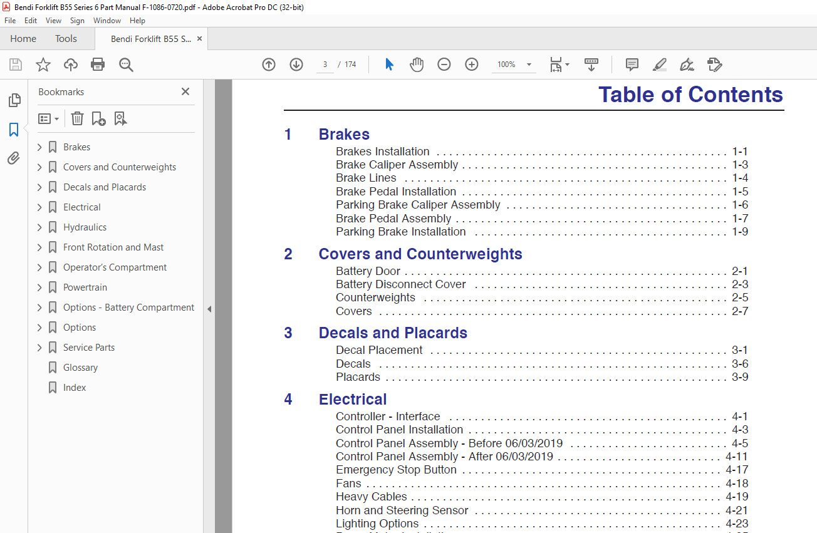
Task: Zoom in with the plus icon
Action: pos(472,65)
